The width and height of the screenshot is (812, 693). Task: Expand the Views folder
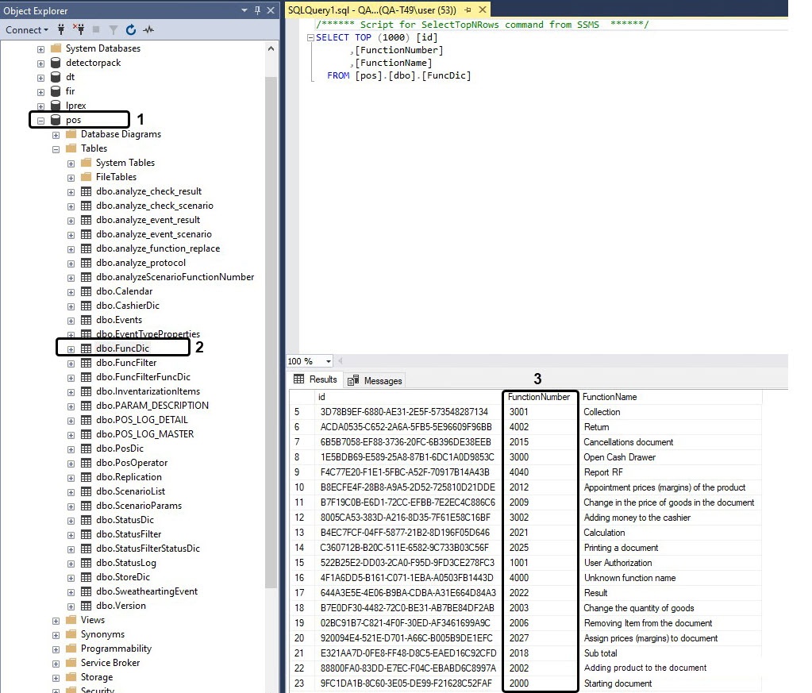pos(56,621)
